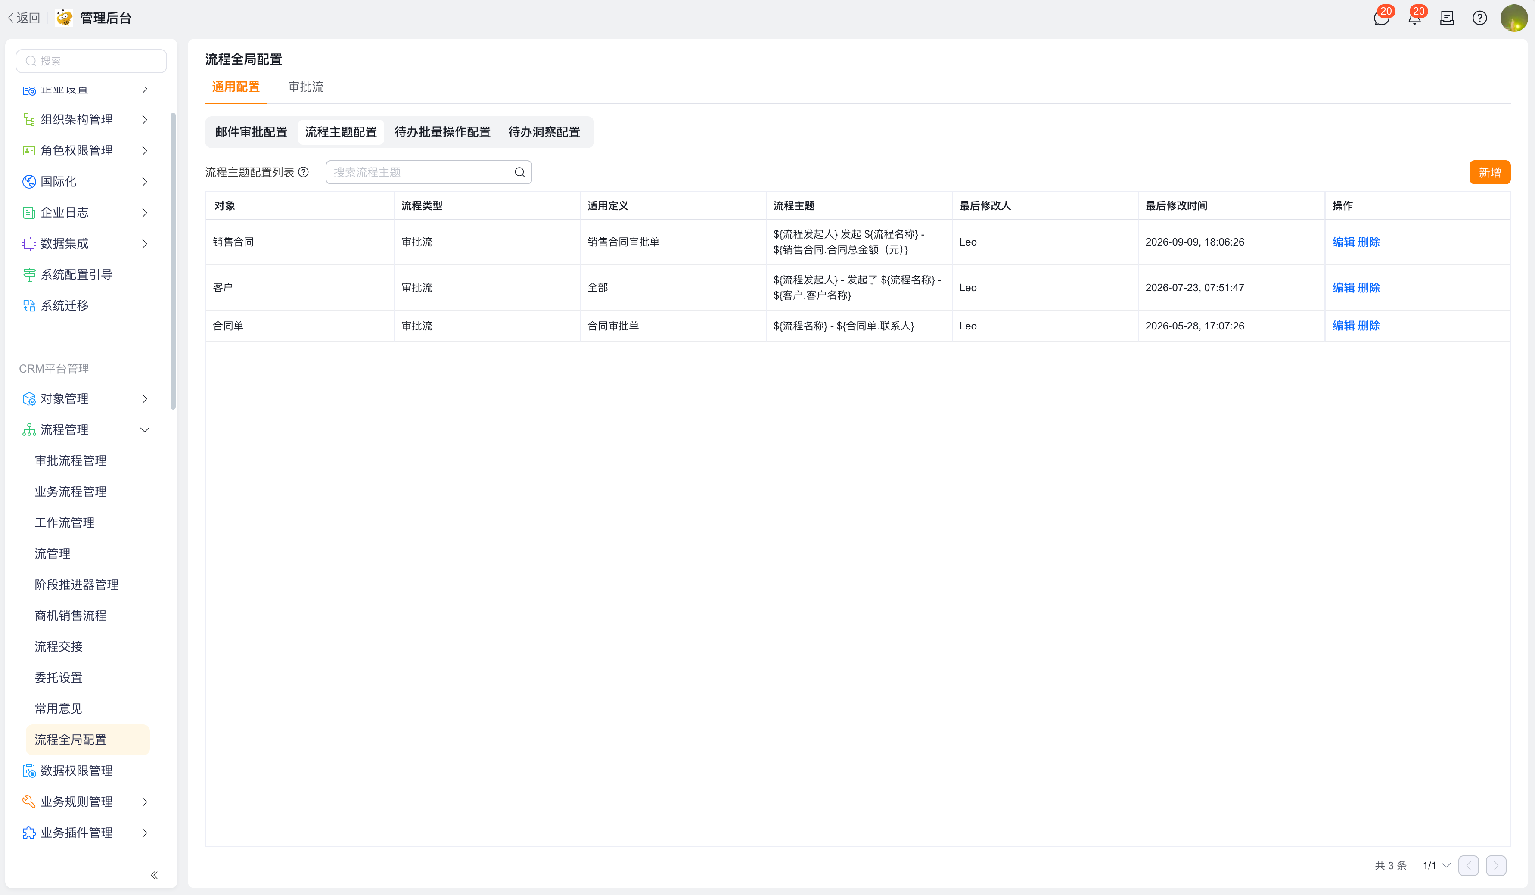Switch to the 审批流 tab

point(306,87)
